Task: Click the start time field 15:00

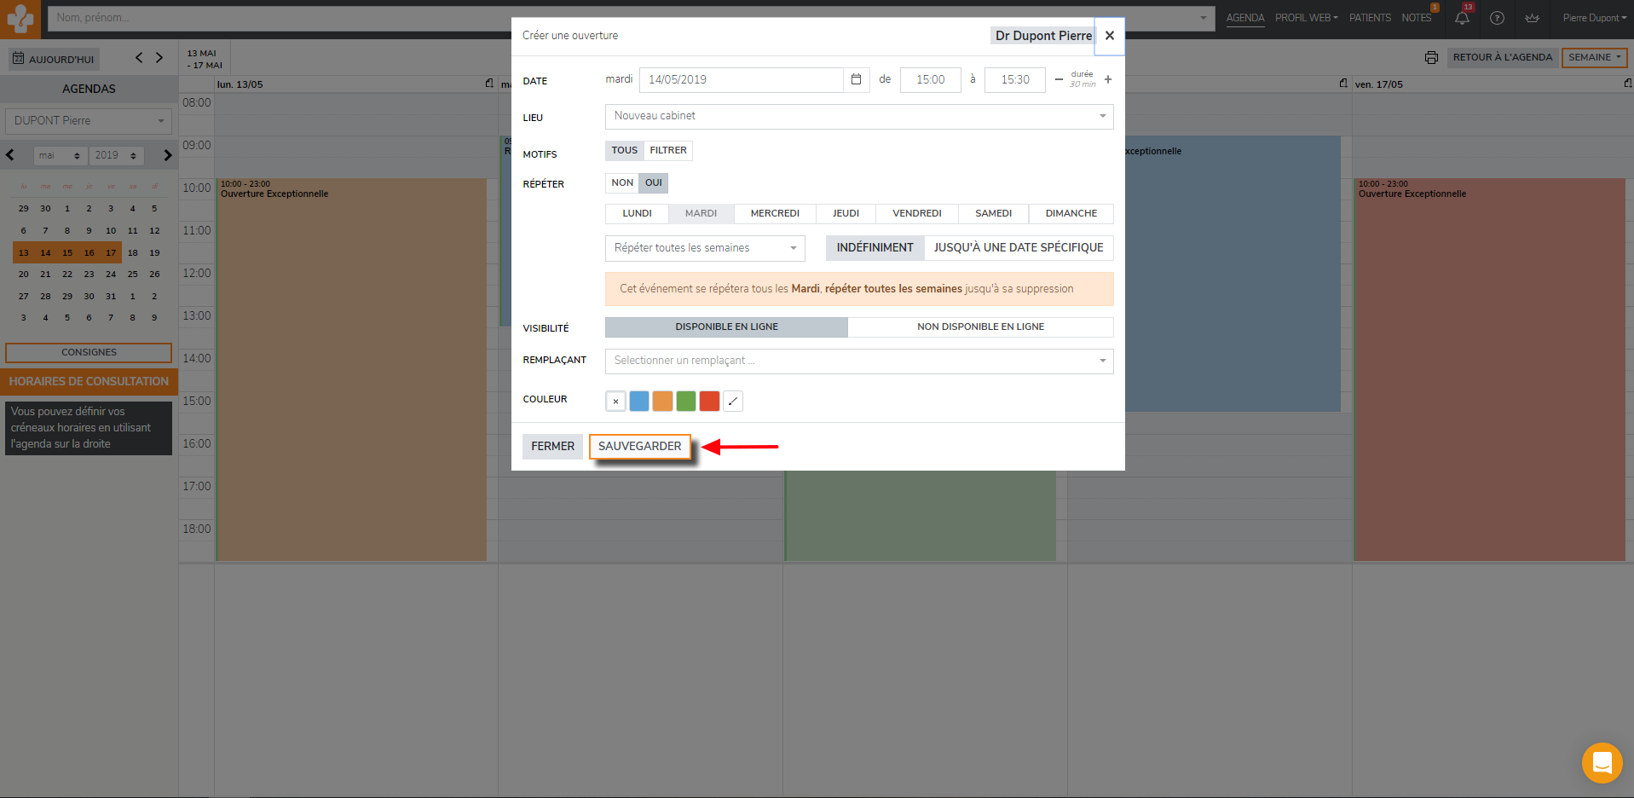Action: tap(930, 80)
